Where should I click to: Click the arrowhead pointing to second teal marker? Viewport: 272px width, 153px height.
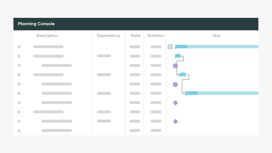click(178, 75)
